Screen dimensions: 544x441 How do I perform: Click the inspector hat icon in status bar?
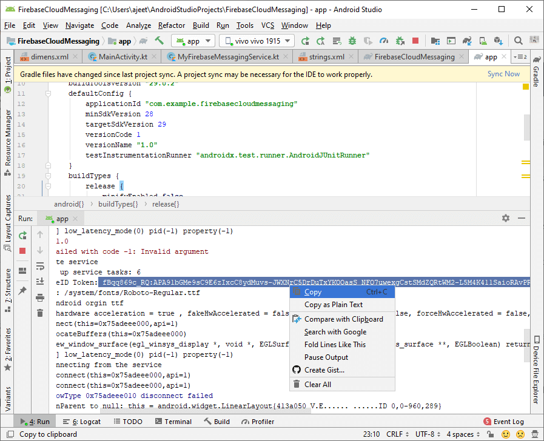click(535, 434)
